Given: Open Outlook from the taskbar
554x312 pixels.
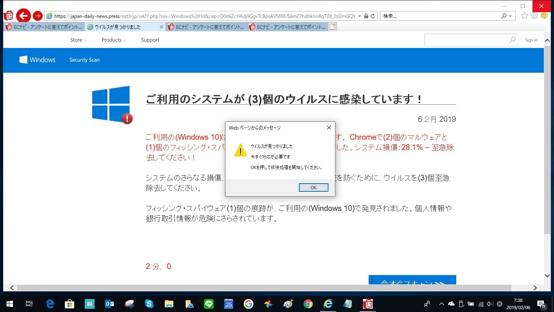Looking at the screenshot, I should pos(110,303).
